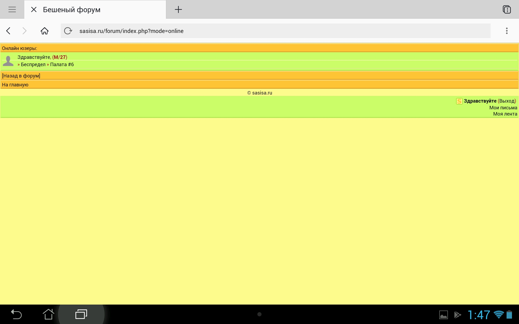Open the Палата #6 topic link
Screen dimensions: 519x324
[x=62, y=65]
